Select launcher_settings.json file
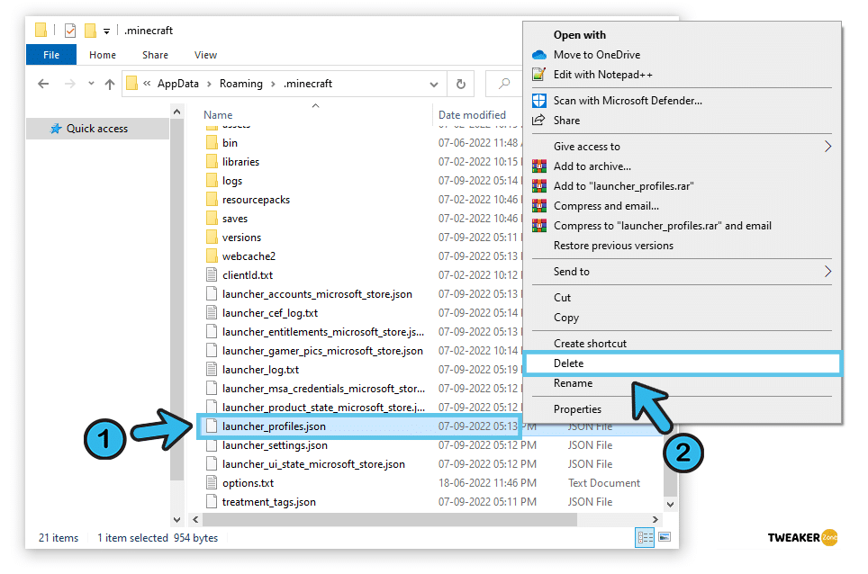This screenshot has height=574, width=868. pyautogui.click(x=275, y=445)
